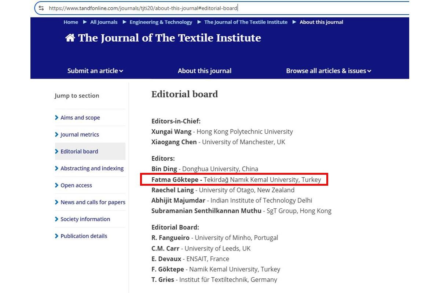The height and width of the screenshot is (293, 440).
Task: Click the chevron icon beside Open access
Action: [x=56, y=185]
